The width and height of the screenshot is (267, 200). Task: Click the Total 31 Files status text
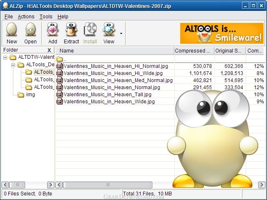click(x=147, y=194)
